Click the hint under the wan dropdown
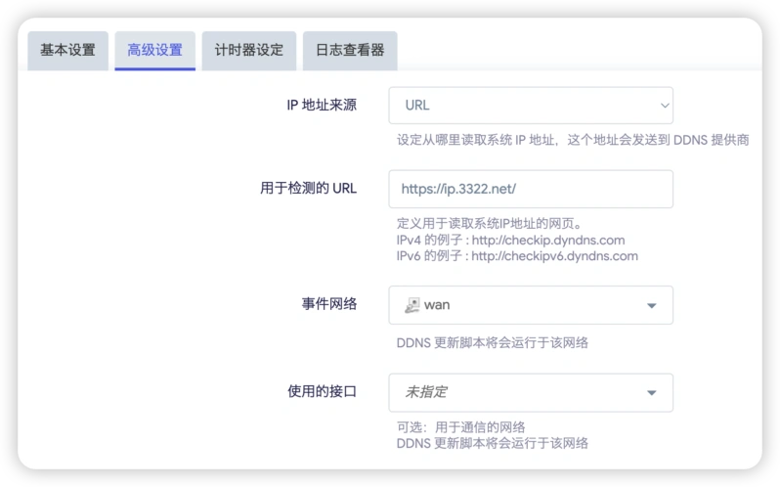The image size is (780, 487). 492,342
